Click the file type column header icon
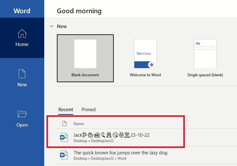Image resolution: width=237 pixels, height=166 pixels. pos(64,123)
